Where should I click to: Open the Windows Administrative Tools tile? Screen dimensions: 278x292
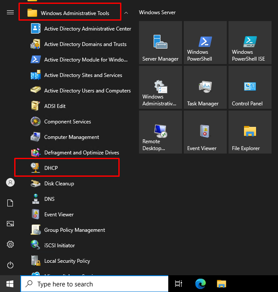pos(161,87)
